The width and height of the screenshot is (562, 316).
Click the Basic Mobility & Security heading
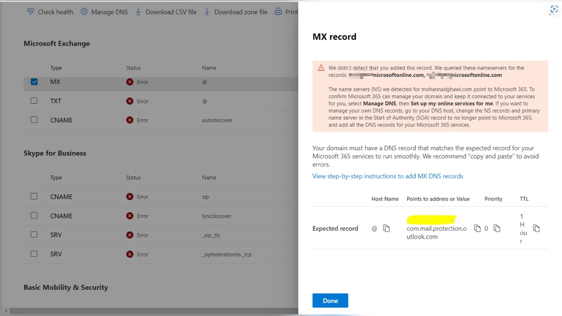(x=66, y=287)
